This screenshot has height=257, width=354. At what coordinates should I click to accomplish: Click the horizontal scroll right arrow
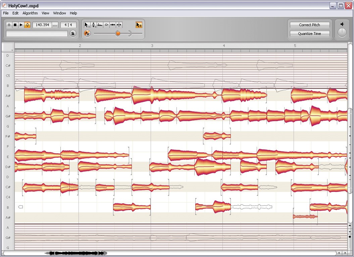345,253
